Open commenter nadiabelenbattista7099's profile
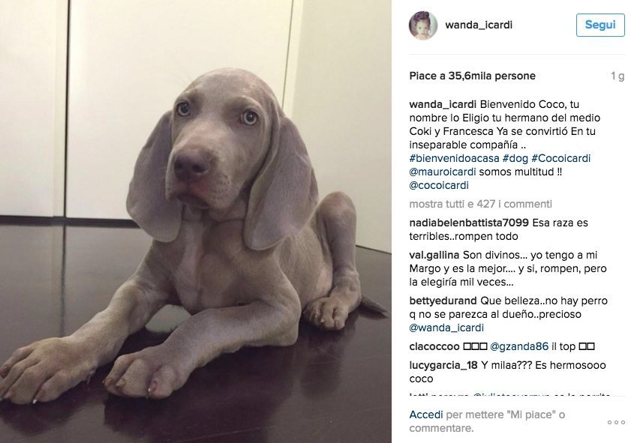 (x=469, y=223)
